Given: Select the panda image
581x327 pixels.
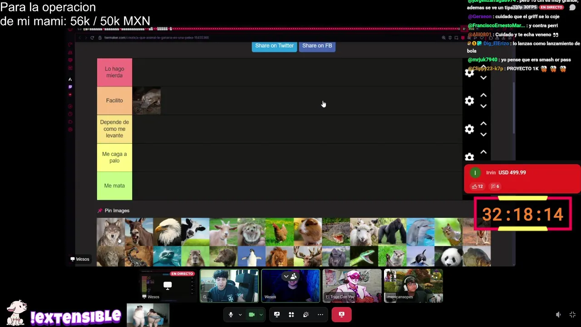Looking at the screenshot, I should pyautogui.click(x=448, y=256).
